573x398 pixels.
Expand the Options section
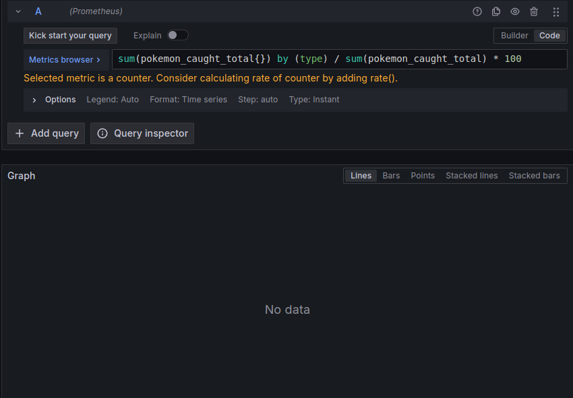pyautogui.click(x=34, y=100)
